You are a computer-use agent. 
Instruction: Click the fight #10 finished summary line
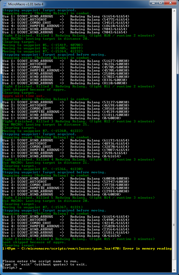pyautogui.click(x=78, y=36)
